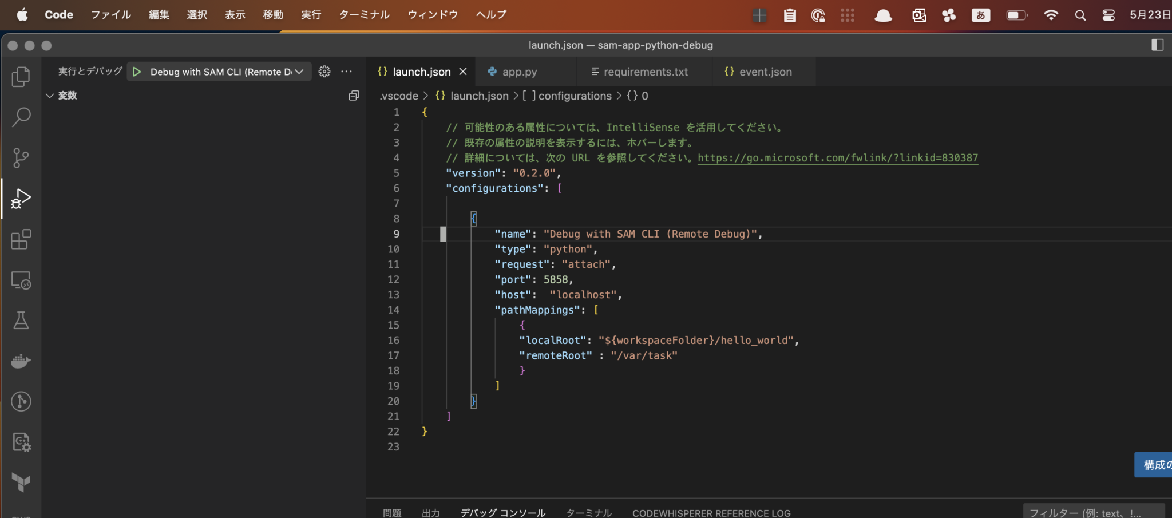The height and width of the screenshot is (518, 1172).
Task: Switch to the 出力 output panel tab
Action: point(430,512)
